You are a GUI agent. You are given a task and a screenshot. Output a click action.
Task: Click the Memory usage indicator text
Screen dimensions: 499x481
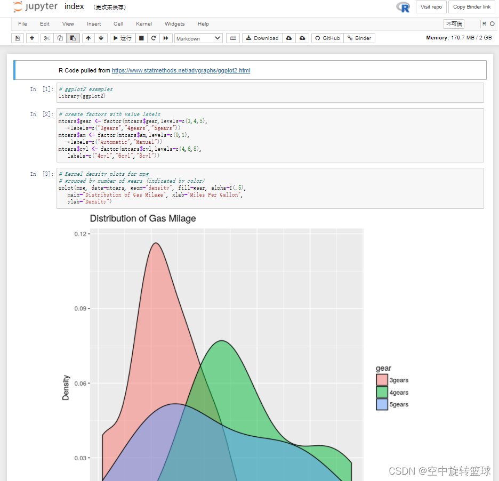click(x=458, y=37)
